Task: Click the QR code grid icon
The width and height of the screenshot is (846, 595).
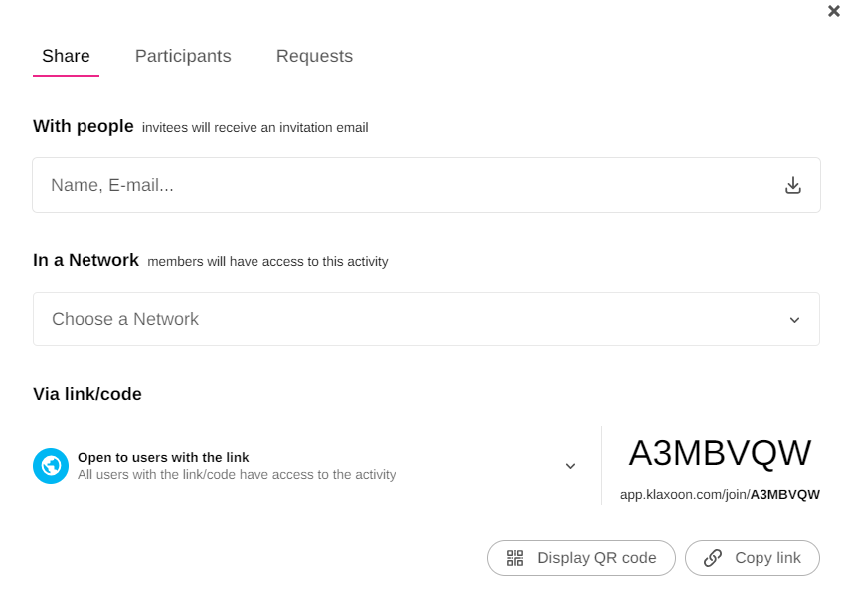Action: [x=515, y=558]
